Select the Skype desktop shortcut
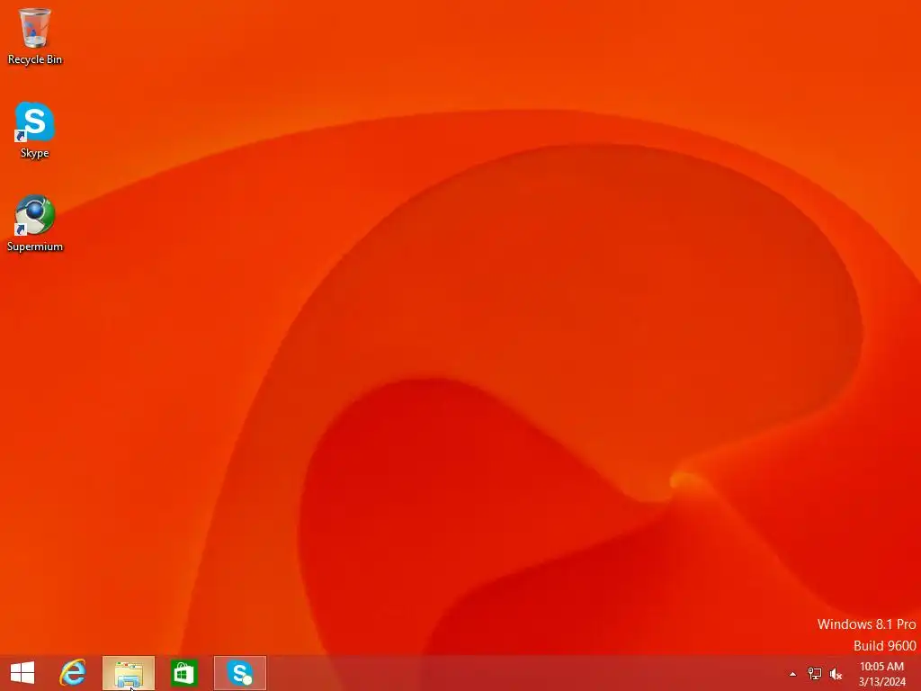The width and height of the screenshot is (921, 691). coord(35,130)
